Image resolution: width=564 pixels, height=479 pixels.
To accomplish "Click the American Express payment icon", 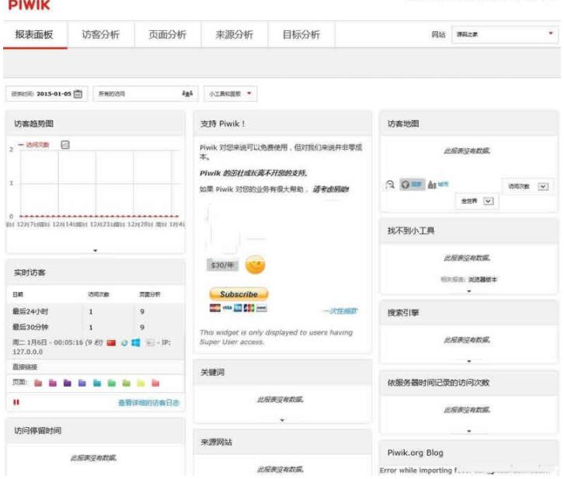I will pos(238,308).
